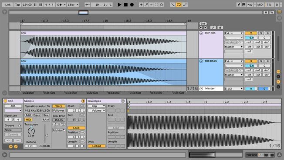Image resolution: width=284 pixels, height=160 pixels.
Task: Start playback with the Play button
Action: pos(119,5)
